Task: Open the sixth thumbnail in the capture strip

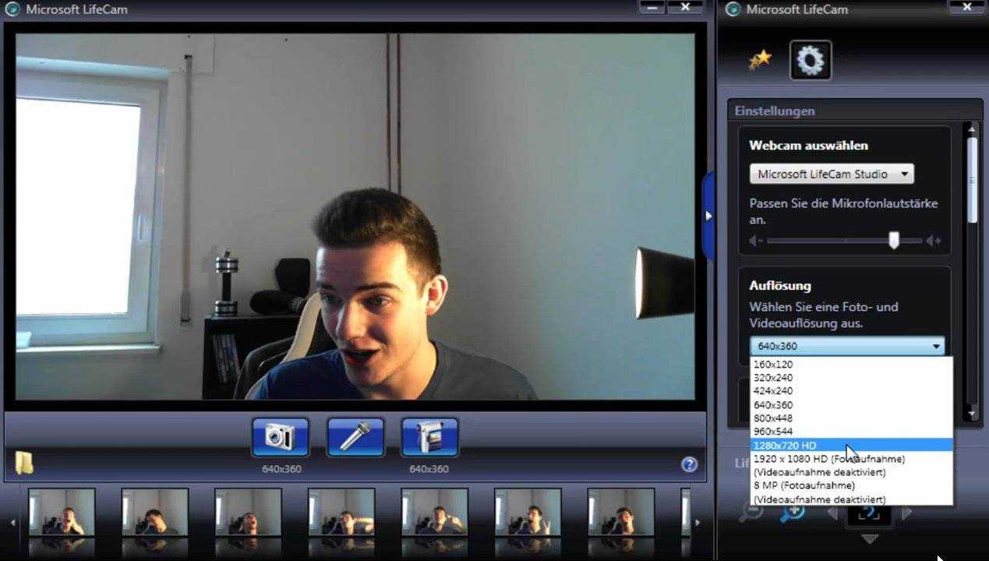Action: pos(528,512)
